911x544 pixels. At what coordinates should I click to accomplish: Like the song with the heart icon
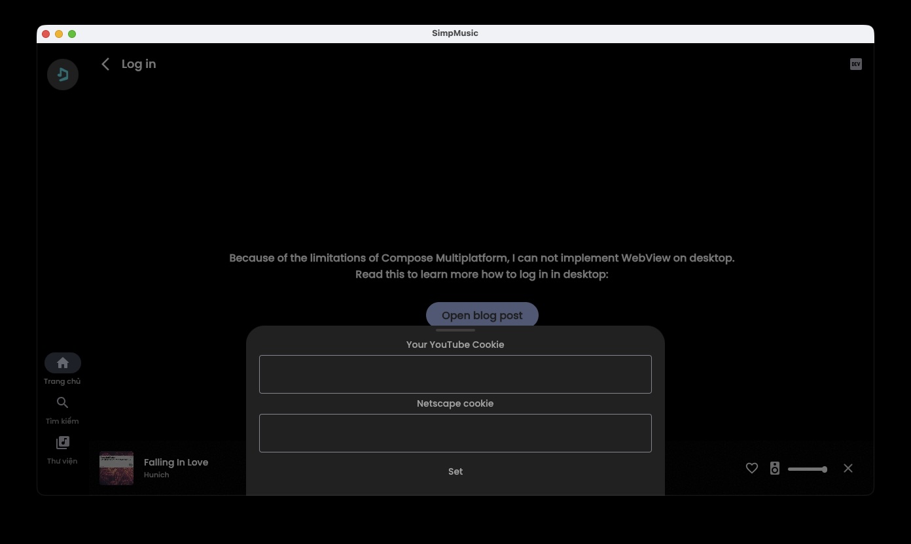(751, 468)
